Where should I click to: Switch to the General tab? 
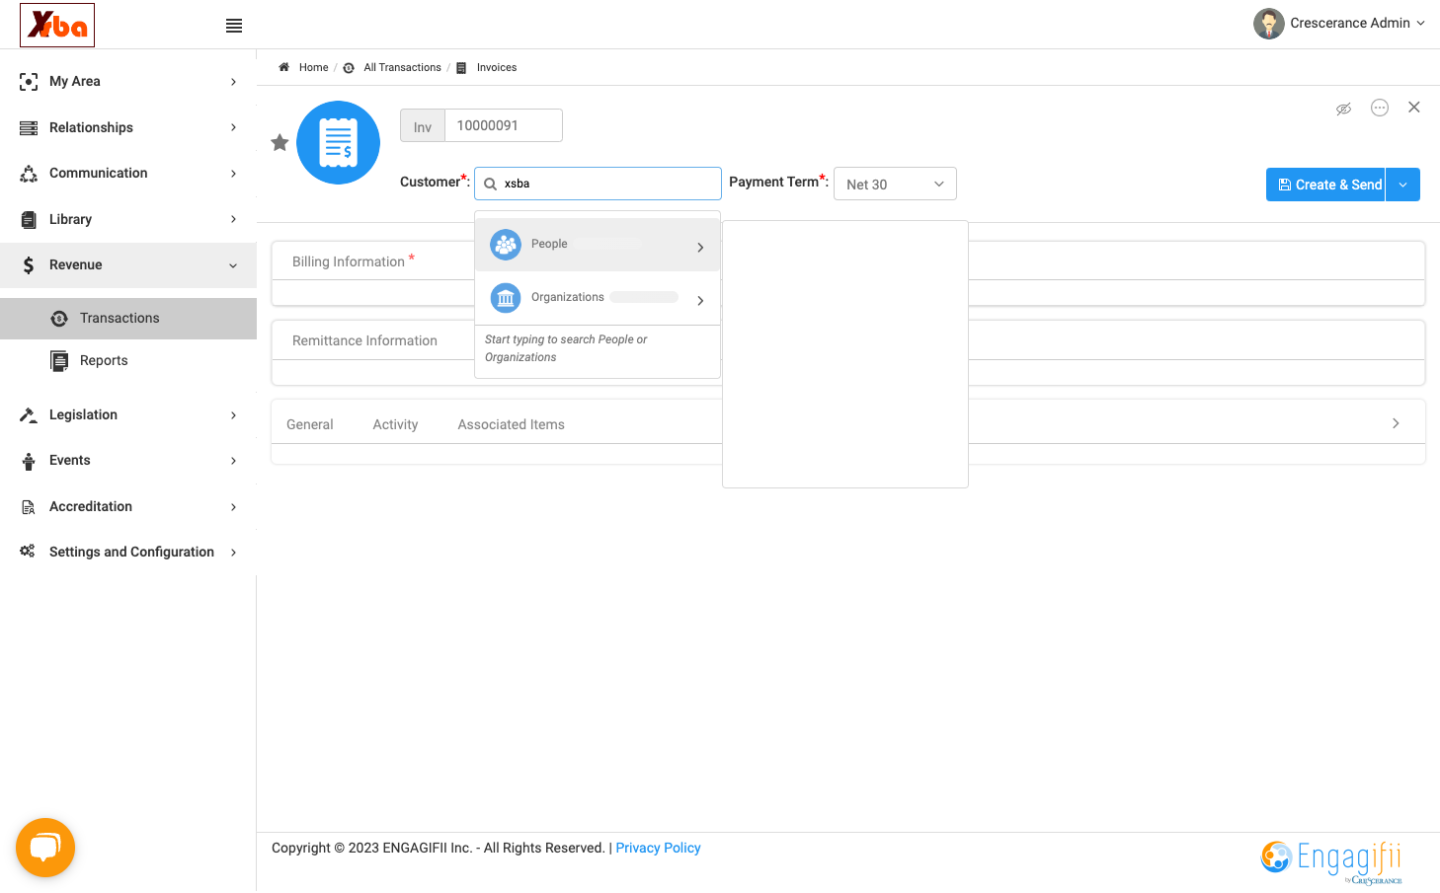pyautogui.click(x=310, y=424)
